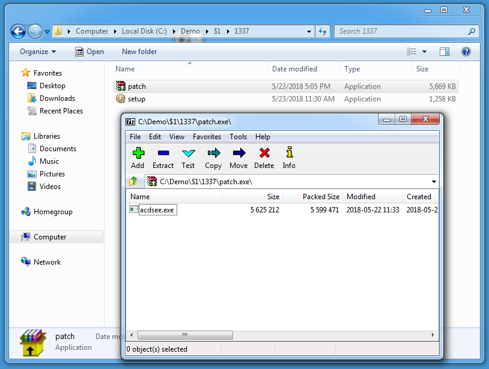The height and width of the screenshot is (369, 489).
Task: Expand the $1 breadcrumb arrow
Action: pos(228,31)
